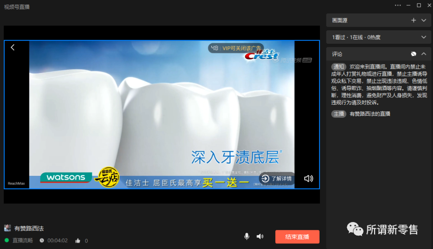The width and height of the screenshot is (433, 249).
Task: Click the 有赞路西法 avatar thumbnail
Action: point(7,228)
